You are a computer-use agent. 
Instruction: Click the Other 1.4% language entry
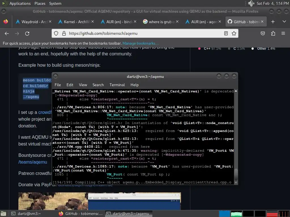(x=263, y=49)
